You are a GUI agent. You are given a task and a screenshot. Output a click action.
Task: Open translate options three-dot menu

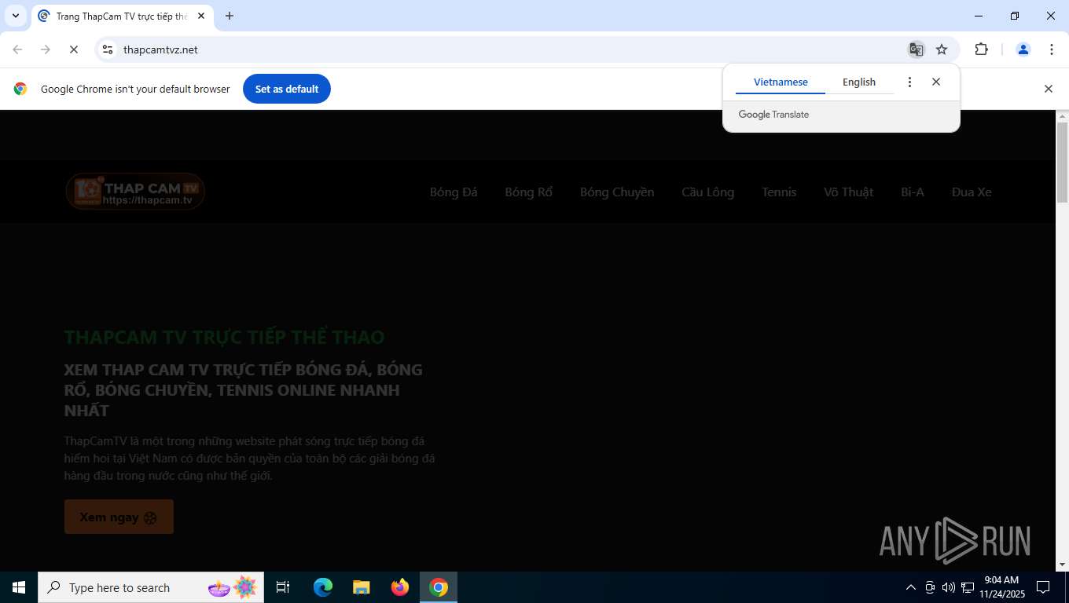pyautogui.click(x=909, y=82)
